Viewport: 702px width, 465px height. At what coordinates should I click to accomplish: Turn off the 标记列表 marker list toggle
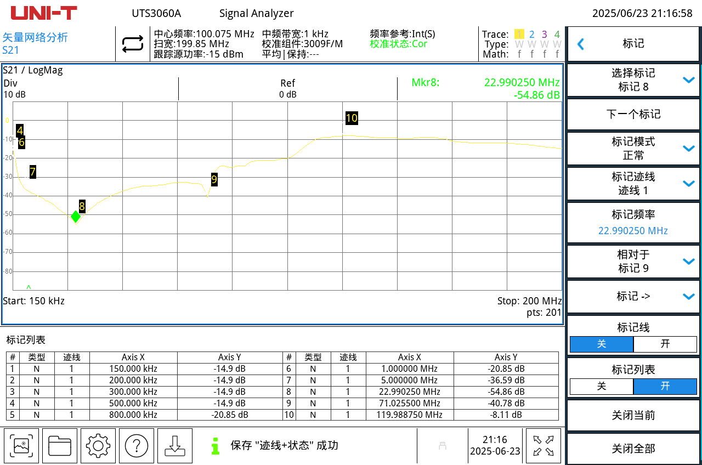pos(601,387)
